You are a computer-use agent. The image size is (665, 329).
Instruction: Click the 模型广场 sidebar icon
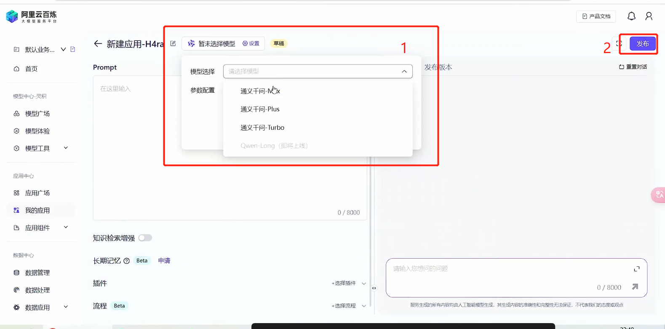tap(16, 114)
